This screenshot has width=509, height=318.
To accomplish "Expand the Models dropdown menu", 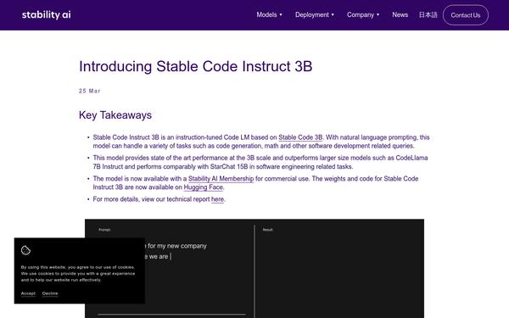I will click(269, 15).
